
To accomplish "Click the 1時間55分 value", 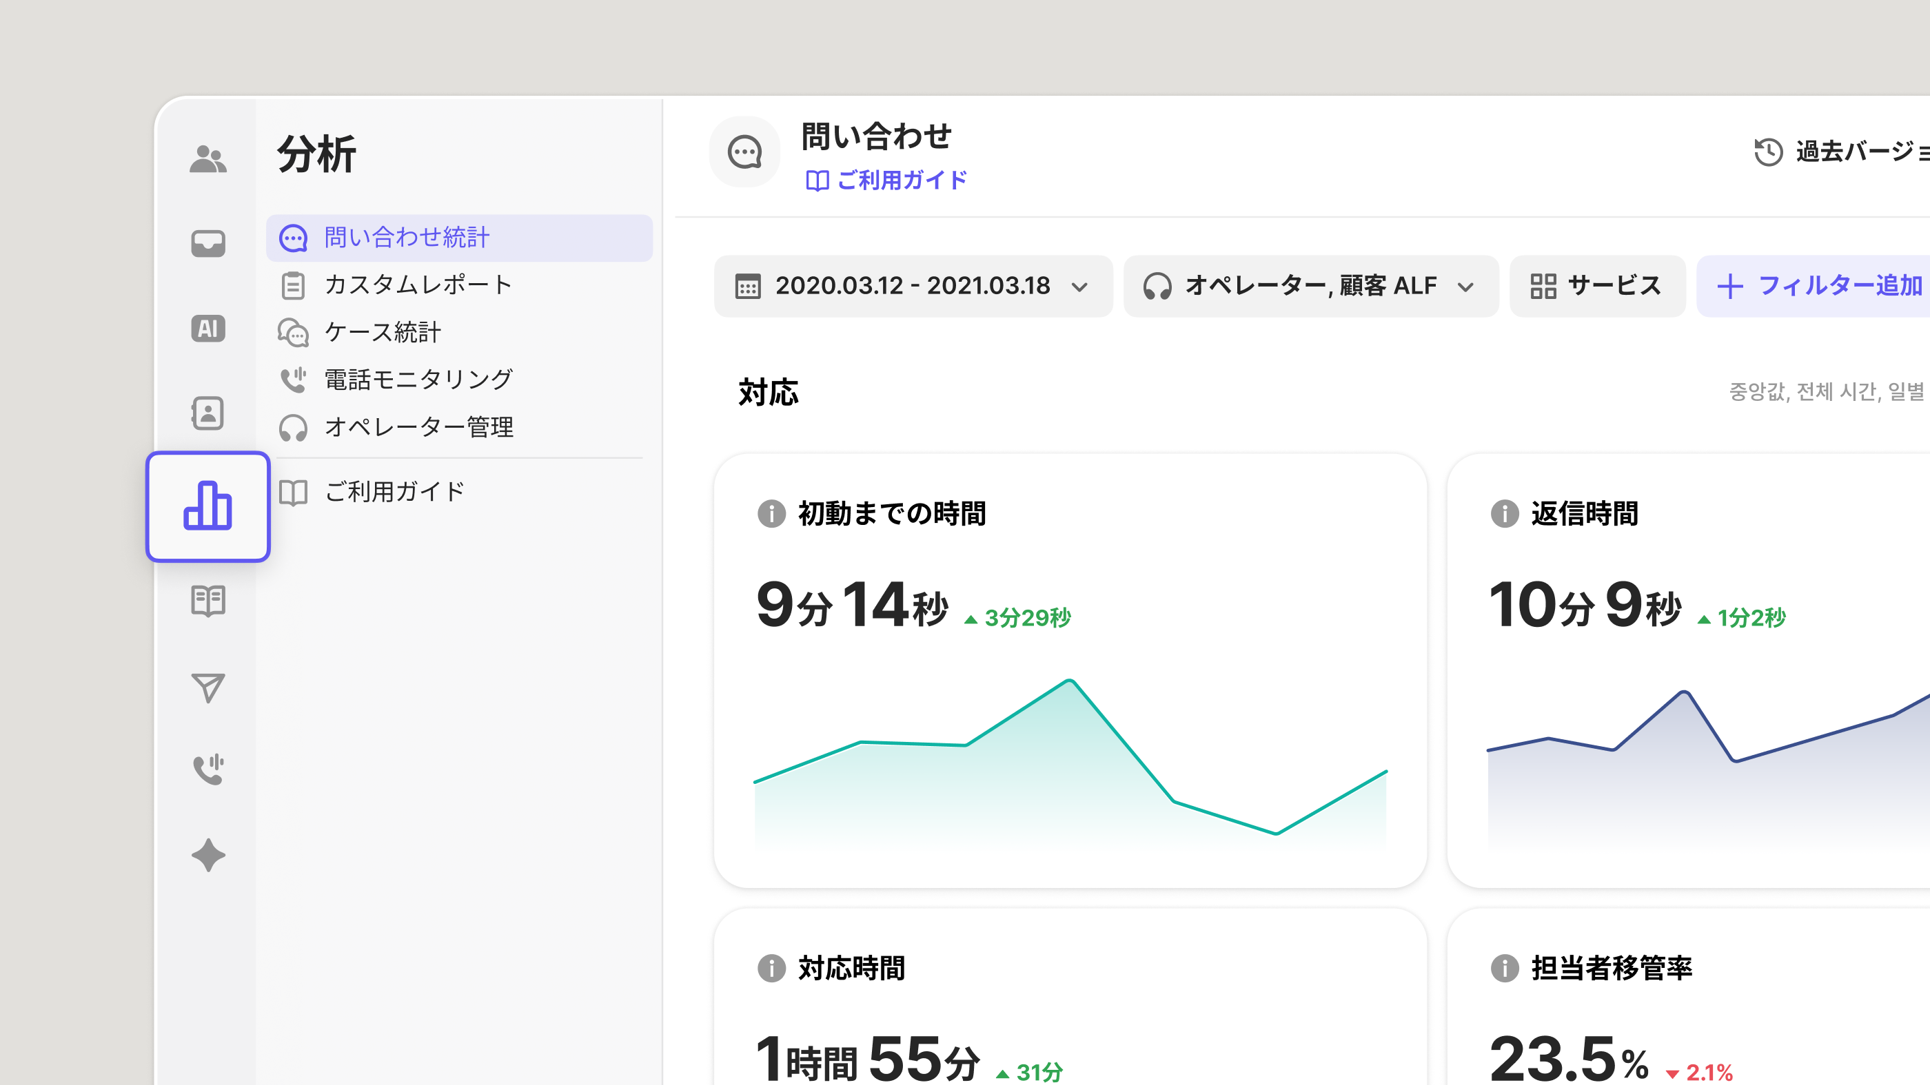I will 868,1059.
